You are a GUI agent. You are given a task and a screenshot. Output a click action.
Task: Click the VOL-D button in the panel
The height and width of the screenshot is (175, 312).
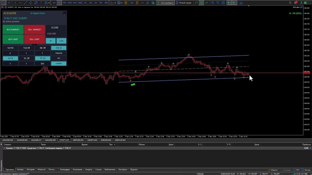59,48
